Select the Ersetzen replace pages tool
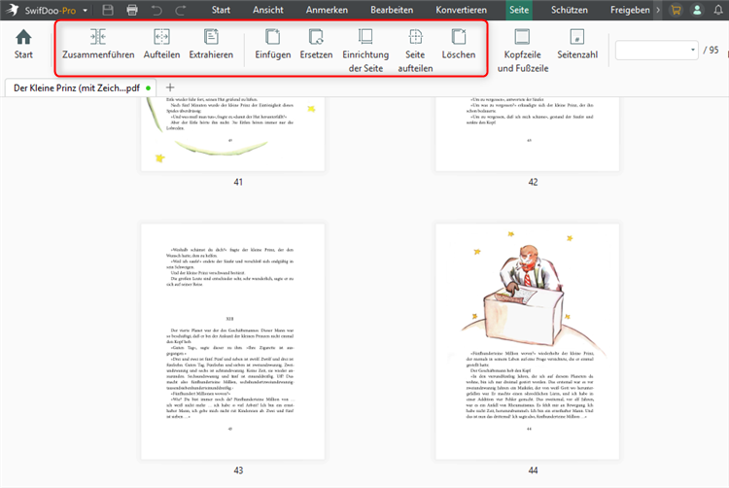The image size is (729, 488). [x=316, y=45]
